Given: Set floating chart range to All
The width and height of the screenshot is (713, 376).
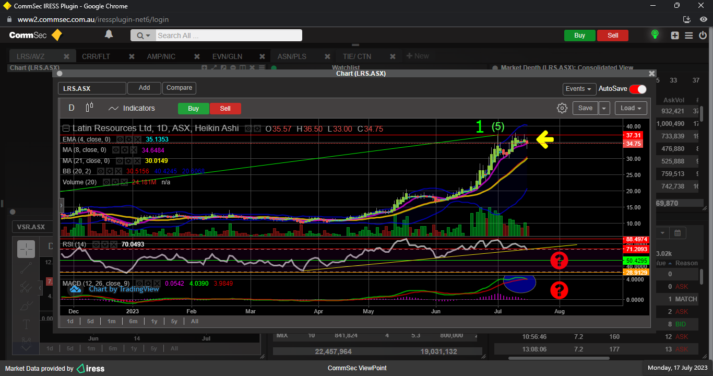Looking at the screenshot, I should [x=194, y=321].
